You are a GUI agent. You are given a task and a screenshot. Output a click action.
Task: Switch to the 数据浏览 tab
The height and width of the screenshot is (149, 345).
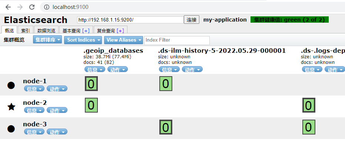[46, 30]
